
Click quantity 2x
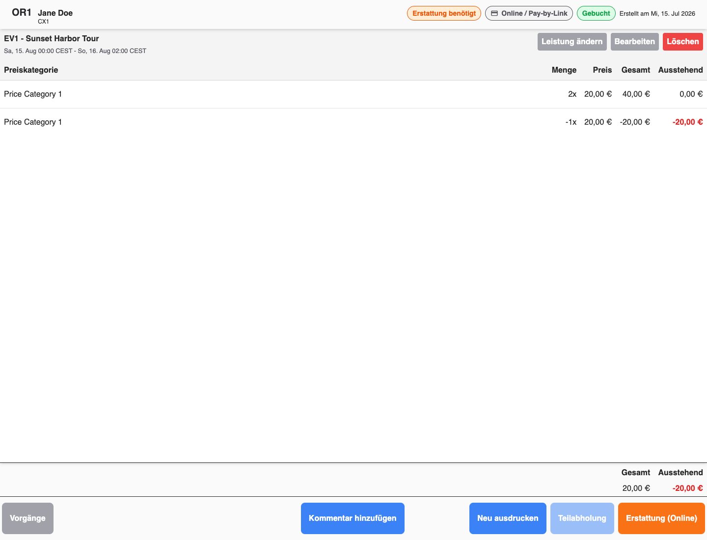tap(572, 94)
